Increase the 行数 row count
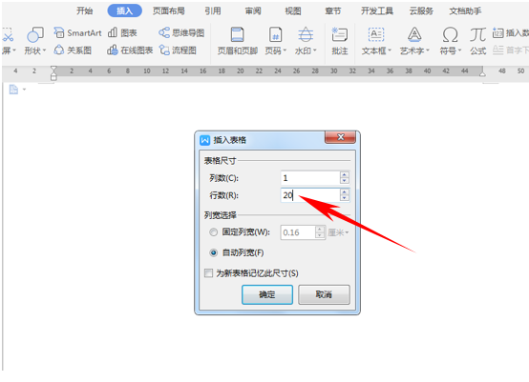Viewport: 529px width, 382px height. pos(344,191)
